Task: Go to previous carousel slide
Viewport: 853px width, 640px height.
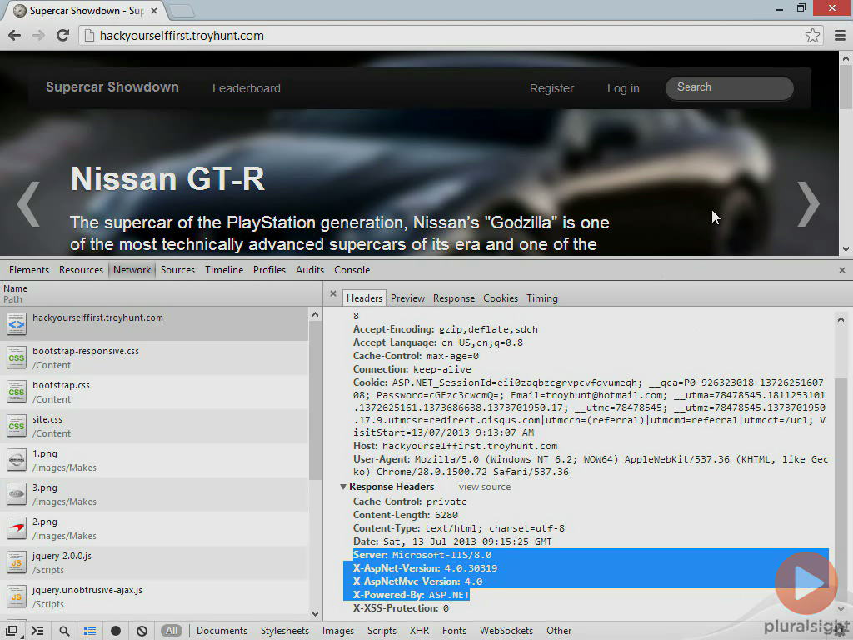Action: 28,203
